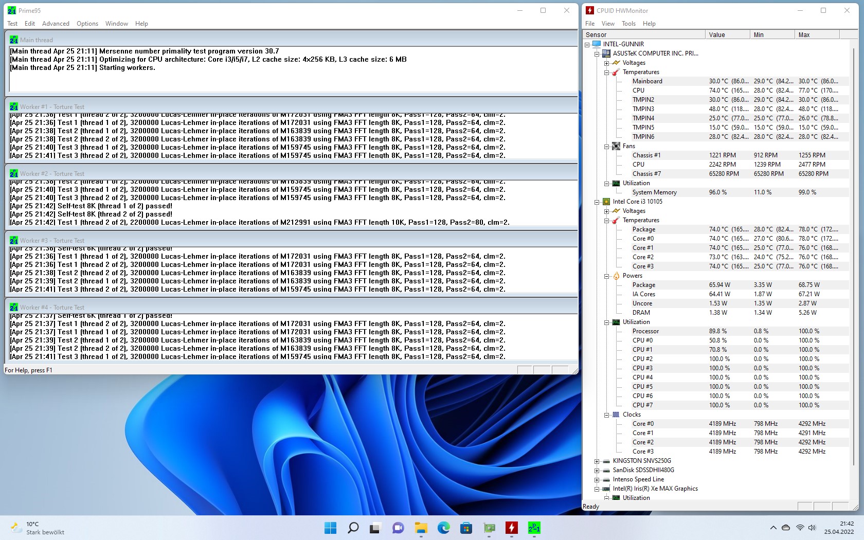Click the motherboard icon beside ASUSTeK COMPUTER INC.

(x=606, y=53)
